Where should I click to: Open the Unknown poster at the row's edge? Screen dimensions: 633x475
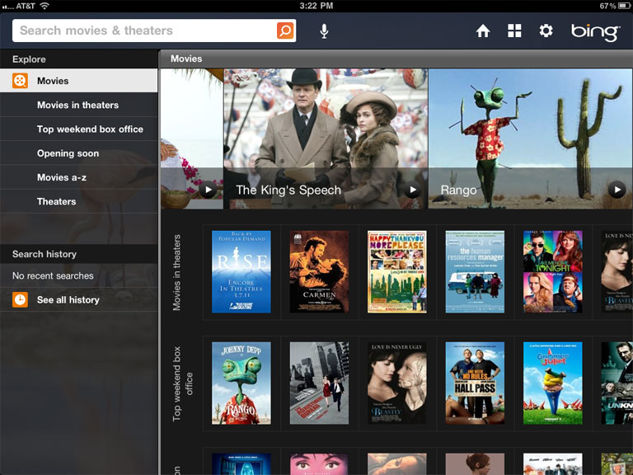click(617, 383)
